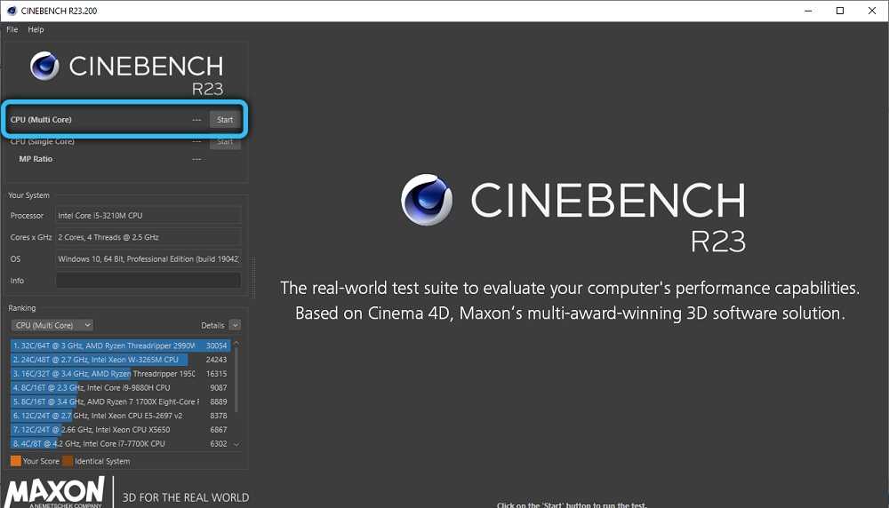This screenshot has height=508, width=889.
Task: Select ranking entry Intel Xeon CPU E5-2697 v2
Action: (x=120, y=416)
